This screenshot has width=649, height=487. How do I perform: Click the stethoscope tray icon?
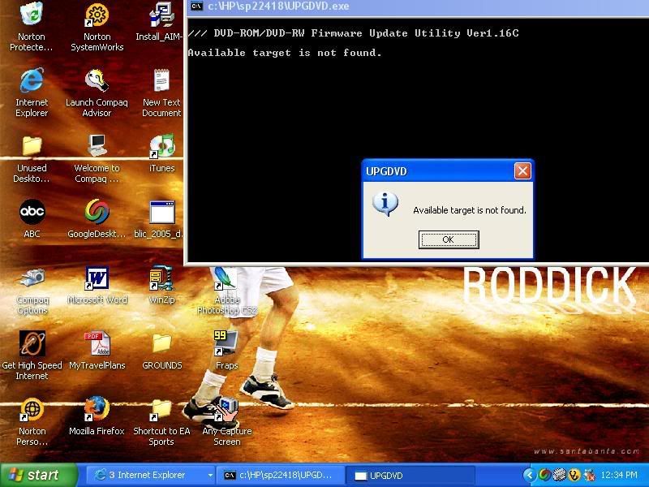(x=574, y=475)
